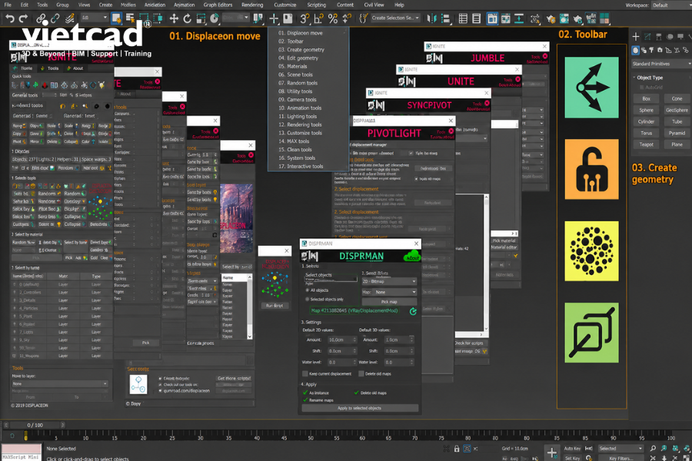
Task: Click the 2D Amount 10.0cm field
Action: (339, 340)
